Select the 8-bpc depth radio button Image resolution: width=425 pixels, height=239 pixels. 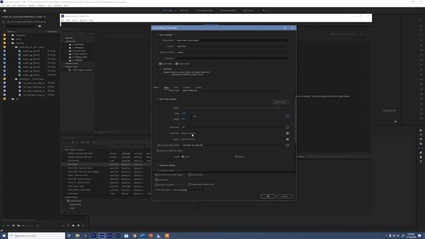(x=183, y=157)
